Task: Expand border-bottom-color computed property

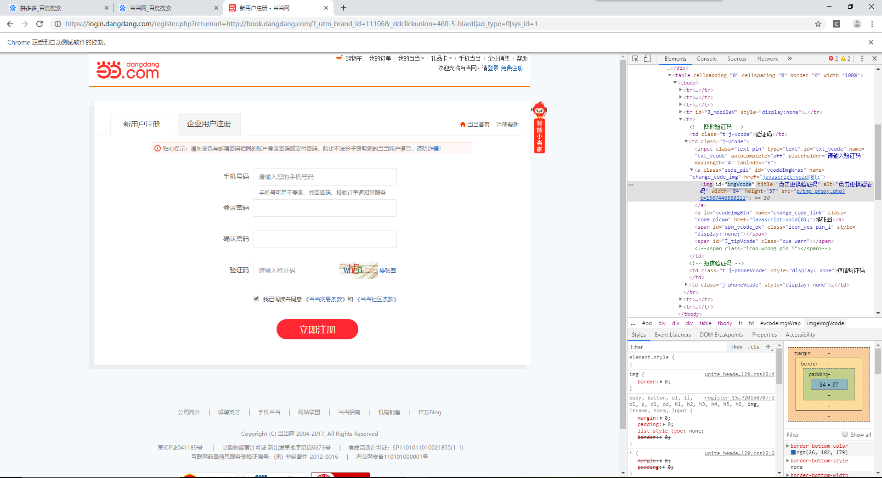Action: [x=787, y=446]
